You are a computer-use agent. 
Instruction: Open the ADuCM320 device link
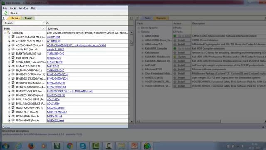coord(53,100)
